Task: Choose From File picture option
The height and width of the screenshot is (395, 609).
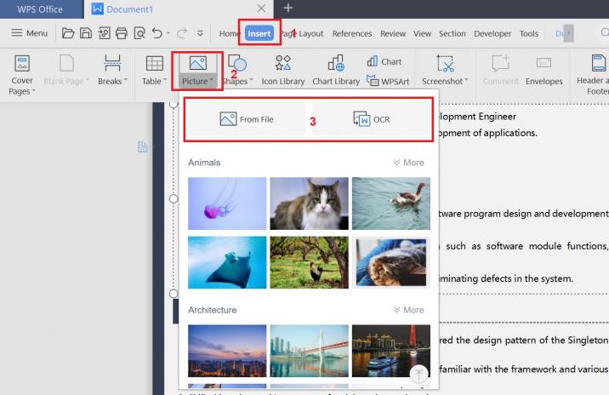Action: click(247, 119)
